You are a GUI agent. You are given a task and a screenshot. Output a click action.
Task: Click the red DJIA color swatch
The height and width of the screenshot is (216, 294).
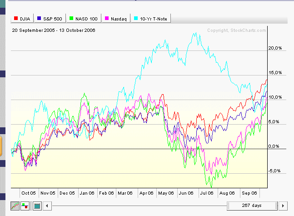coord(16,18)
